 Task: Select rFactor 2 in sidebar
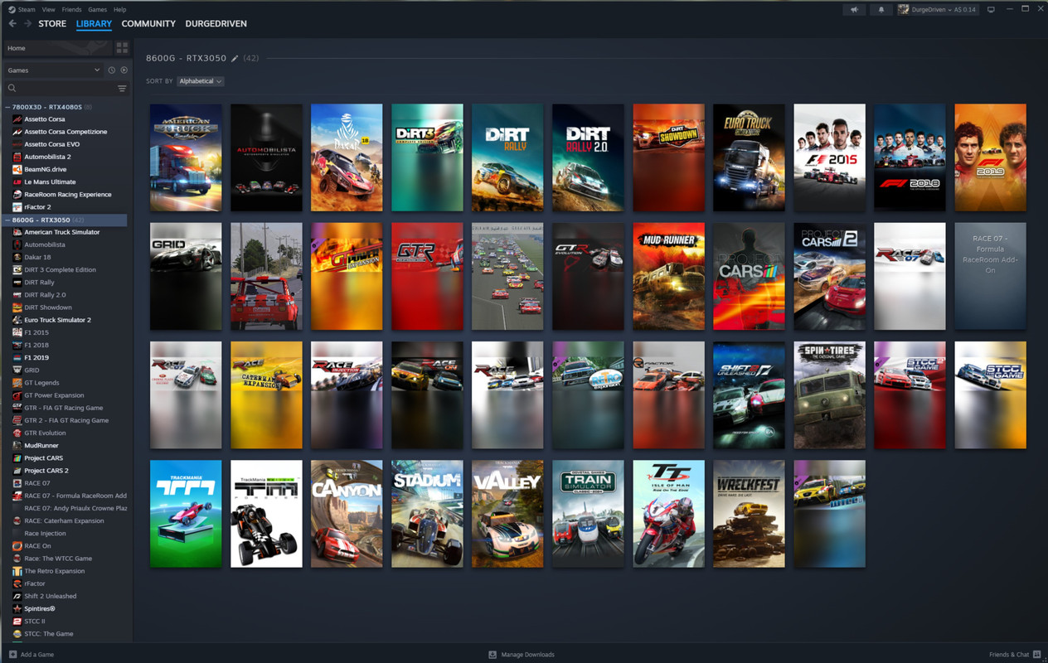tap(37, 207)
